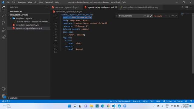Click Ln 2, Col 28 cursor position

120,101
